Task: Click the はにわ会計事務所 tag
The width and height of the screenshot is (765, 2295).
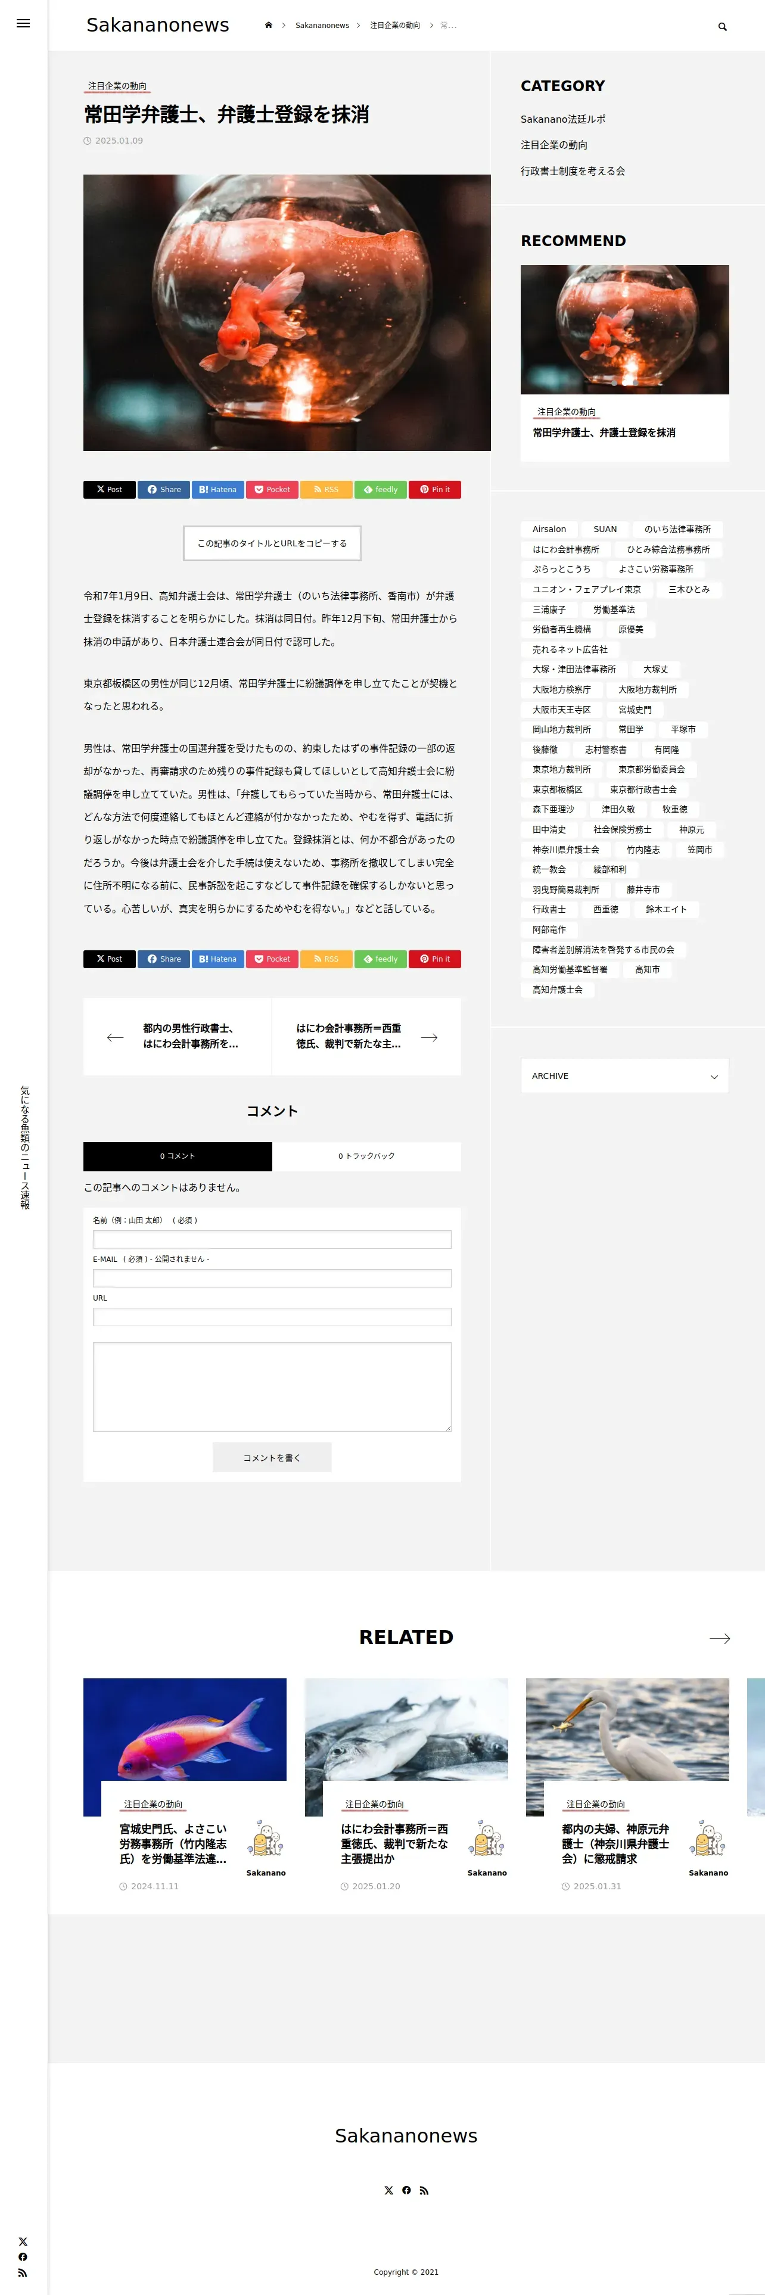Action: coord(565,549)
